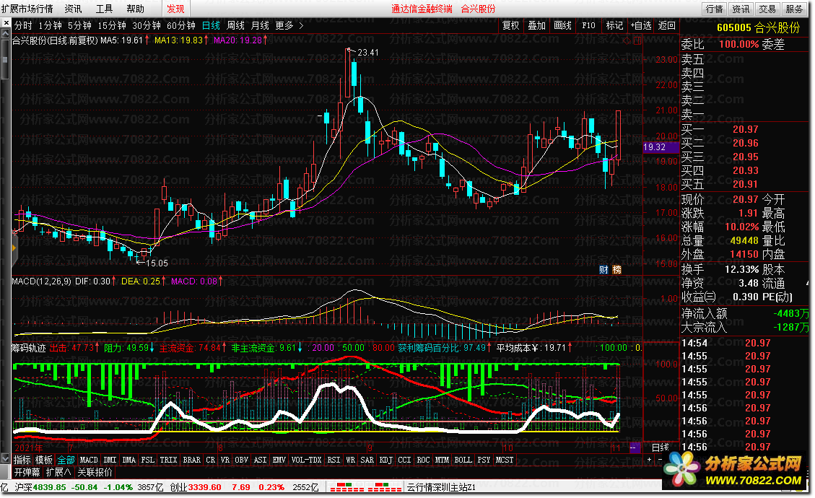Viewport: 815px width, 498px height.
Task: Choose the MACD indicator
Action: pos(88,460)
